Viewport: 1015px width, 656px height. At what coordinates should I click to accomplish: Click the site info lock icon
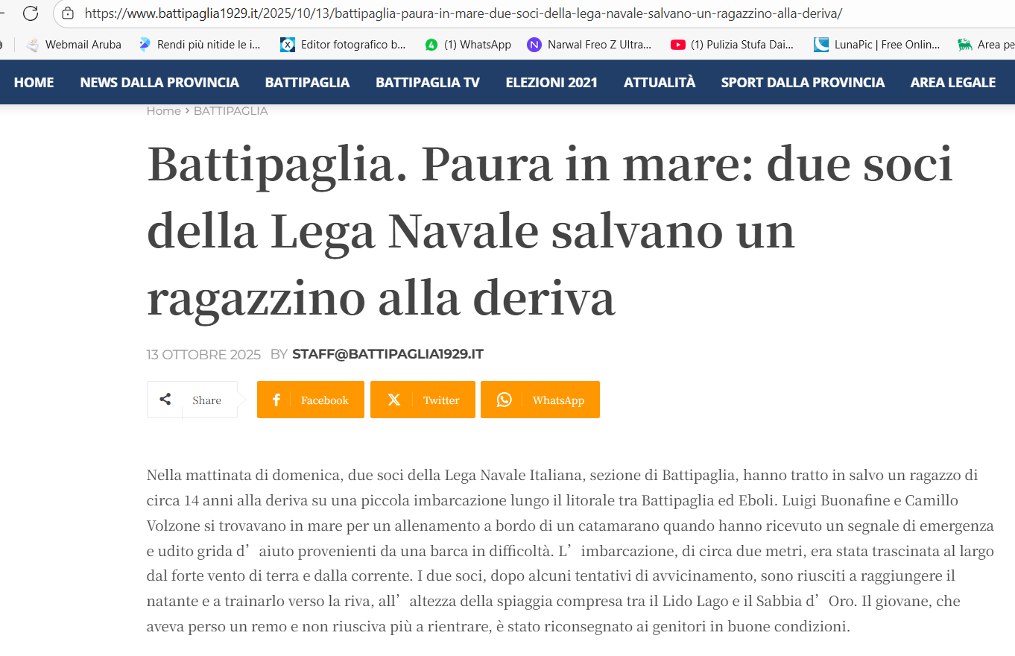[68, 13]
